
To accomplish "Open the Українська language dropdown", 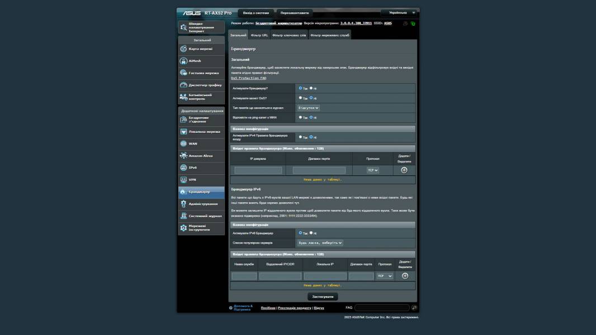I will tap(399, 12).
